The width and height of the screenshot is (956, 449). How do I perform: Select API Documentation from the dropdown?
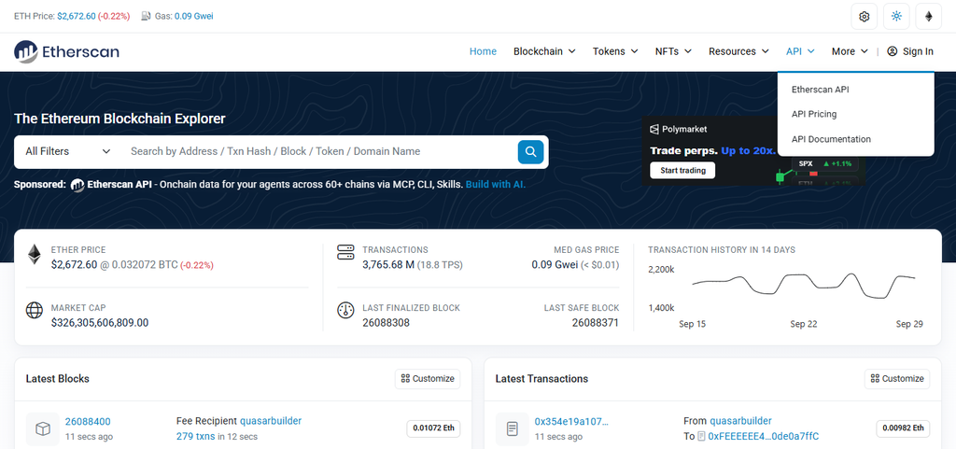tap(831, 139)
